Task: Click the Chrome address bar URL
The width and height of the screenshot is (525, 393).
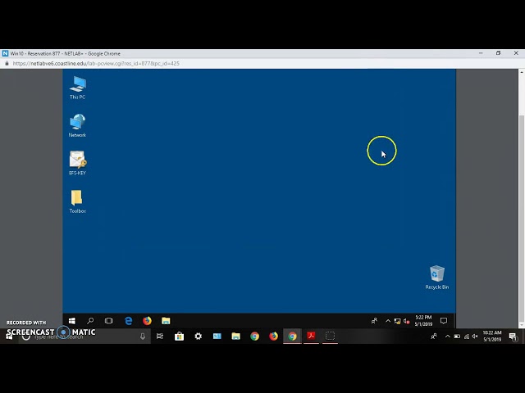Action: click(x=96, y=64)
